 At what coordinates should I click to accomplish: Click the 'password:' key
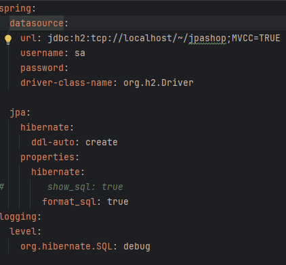coord(44,68)
